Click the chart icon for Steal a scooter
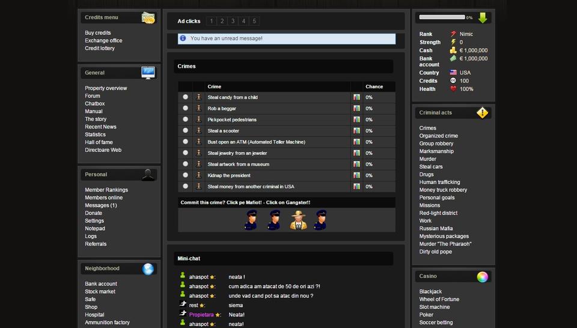This screenshot has height=328, width=577. (356, 131)
